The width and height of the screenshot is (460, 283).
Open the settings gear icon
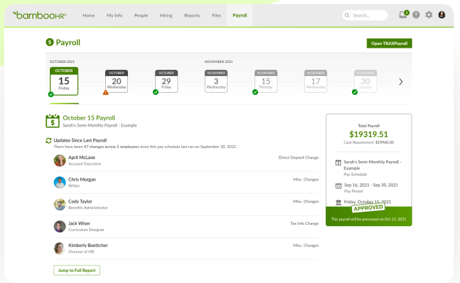tap(429, 15)
